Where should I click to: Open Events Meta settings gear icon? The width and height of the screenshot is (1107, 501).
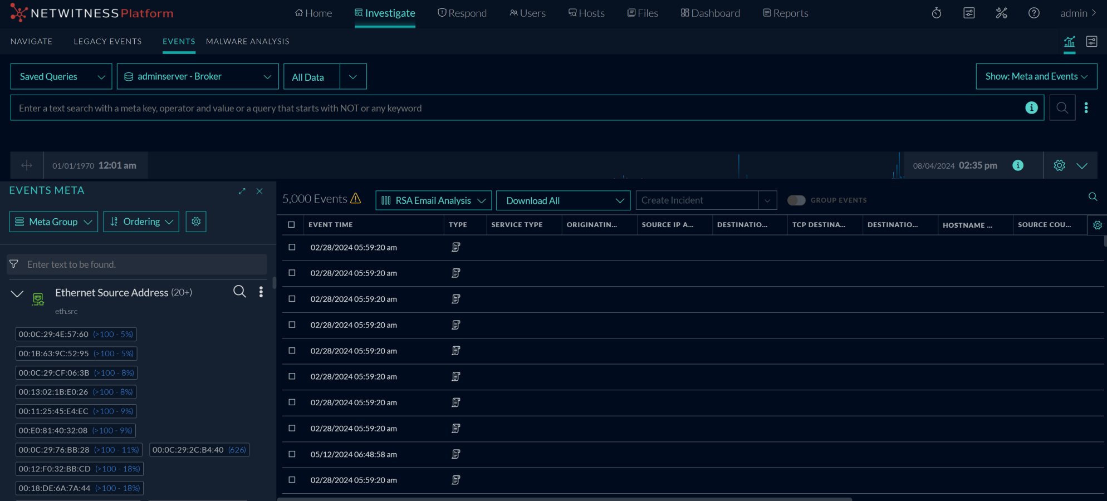(196, 222)
